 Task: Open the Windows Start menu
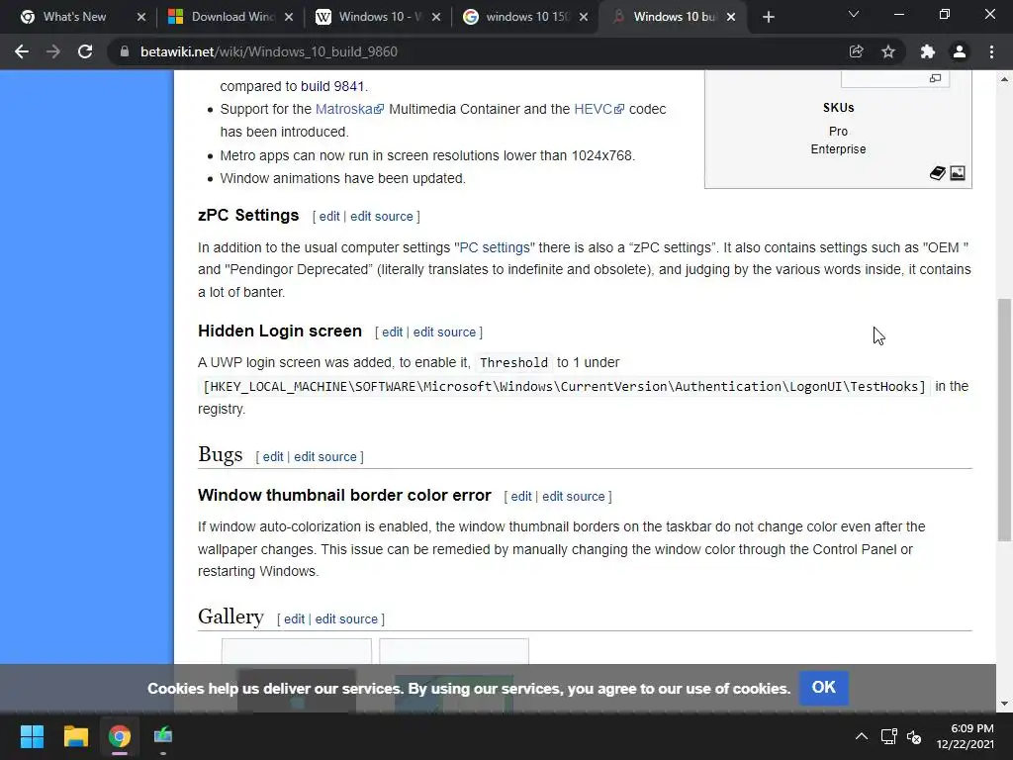click(32, 736)
